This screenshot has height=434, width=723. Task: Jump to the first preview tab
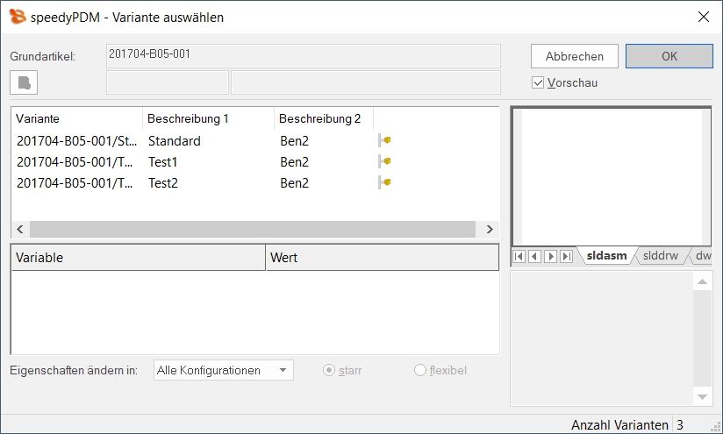[x=519, y=256]
